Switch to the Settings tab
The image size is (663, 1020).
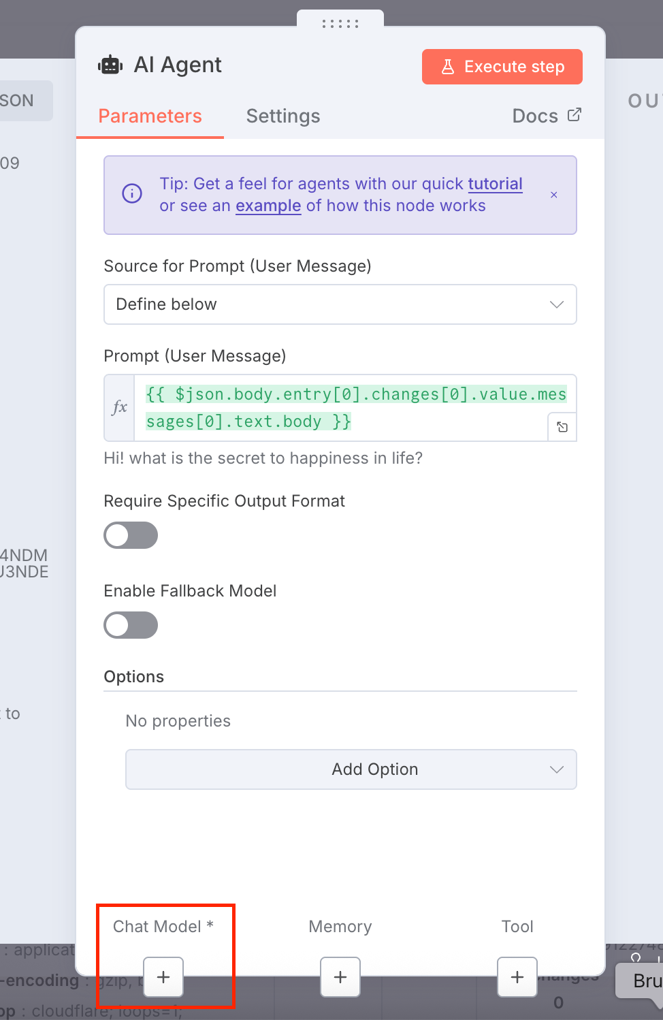click(x=283, y=116)
